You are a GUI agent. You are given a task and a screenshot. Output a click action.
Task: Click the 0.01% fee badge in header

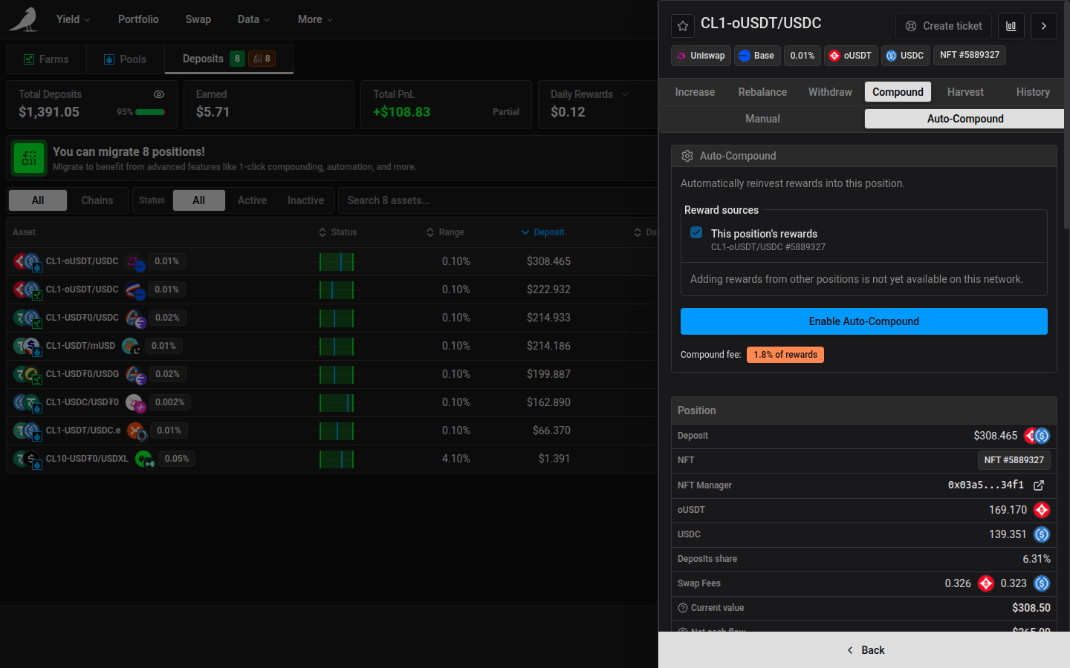[802, 56]
